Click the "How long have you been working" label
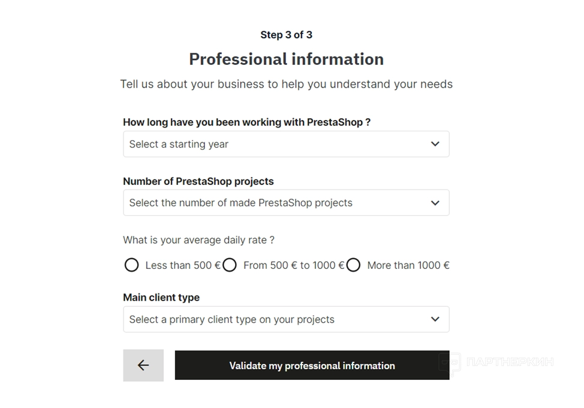The image size is (584, 408). tap(246, 122)
